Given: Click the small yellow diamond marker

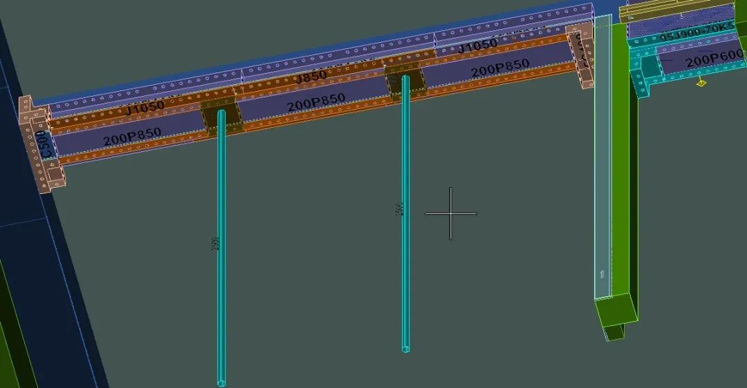Looking at the screenshot, I should point(701,83).
